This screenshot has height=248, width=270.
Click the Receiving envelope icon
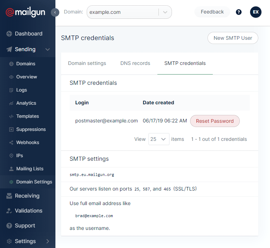pos(9,196)
